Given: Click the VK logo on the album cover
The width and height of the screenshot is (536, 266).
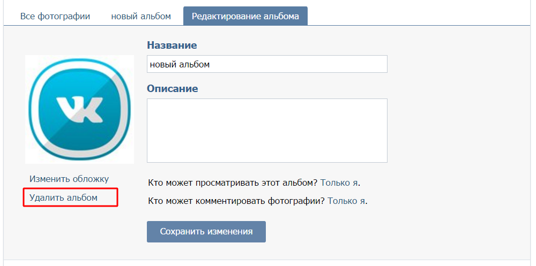Looking at the screenshot, I should tap(79, 109).
